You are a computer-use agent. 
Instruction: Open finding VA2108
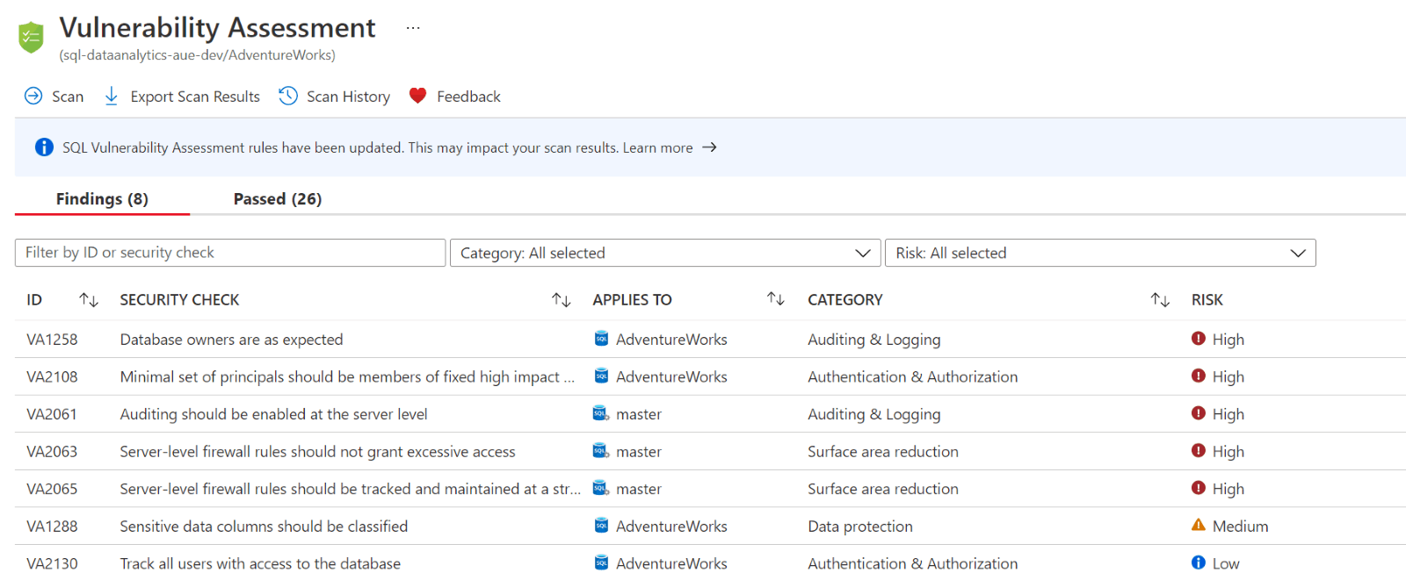[52, 377]
